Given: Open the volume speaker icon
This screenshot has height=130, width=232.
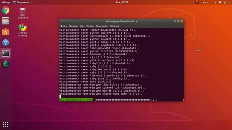Looking at the screenshot, I should pos(220,3).
